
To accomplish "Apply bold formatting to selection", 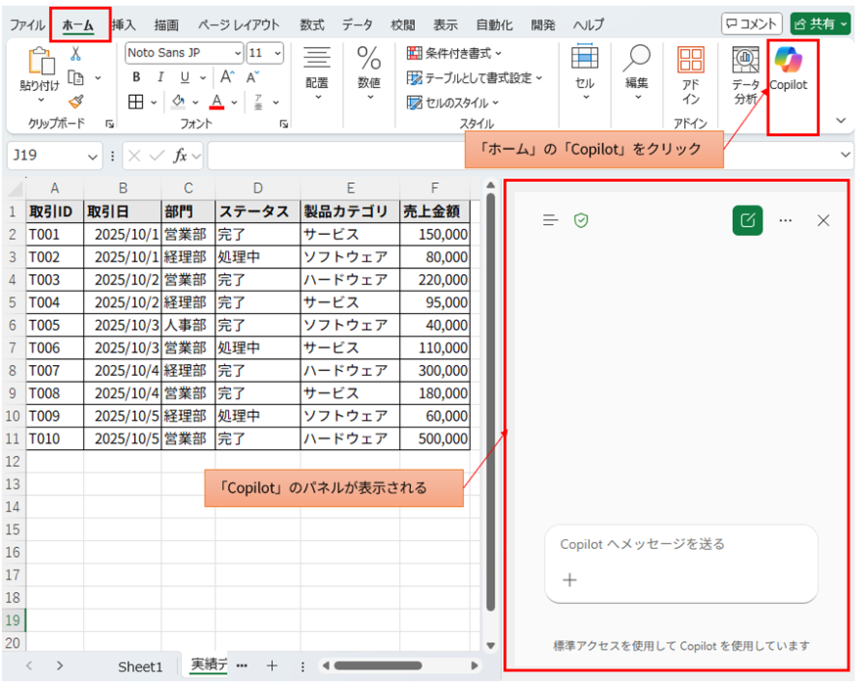I will (134, 74).
